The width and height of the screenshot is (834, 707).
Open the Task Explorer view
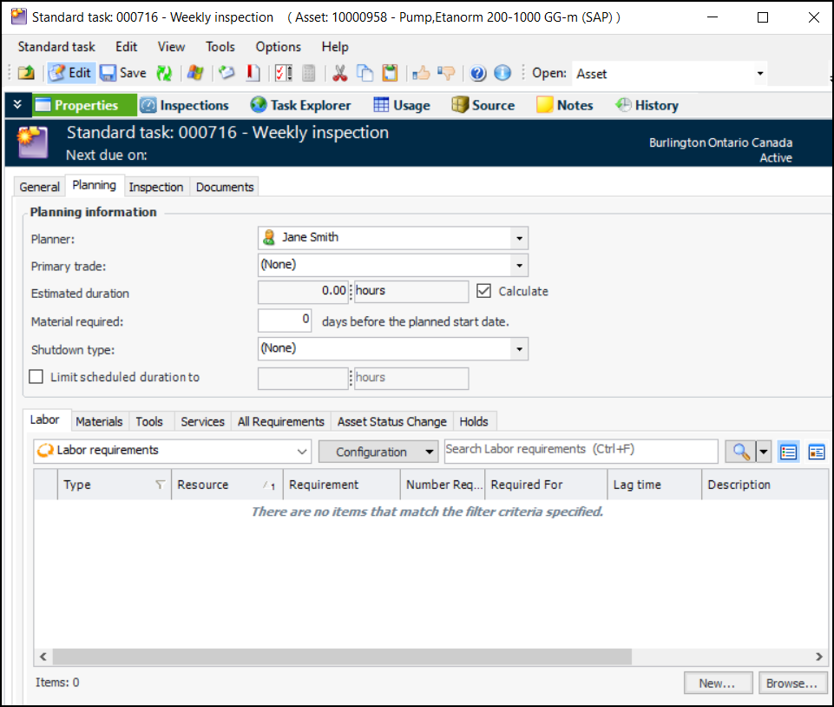click(x=300, y=105)
